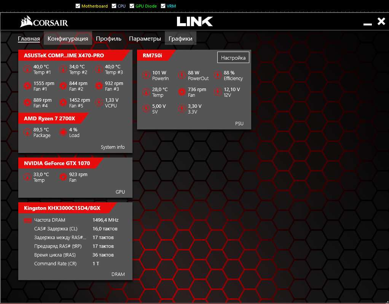Screen dimensions: 389x304
Task: Click the 3.3V voltage icon
Action: [x=182, y=109]
